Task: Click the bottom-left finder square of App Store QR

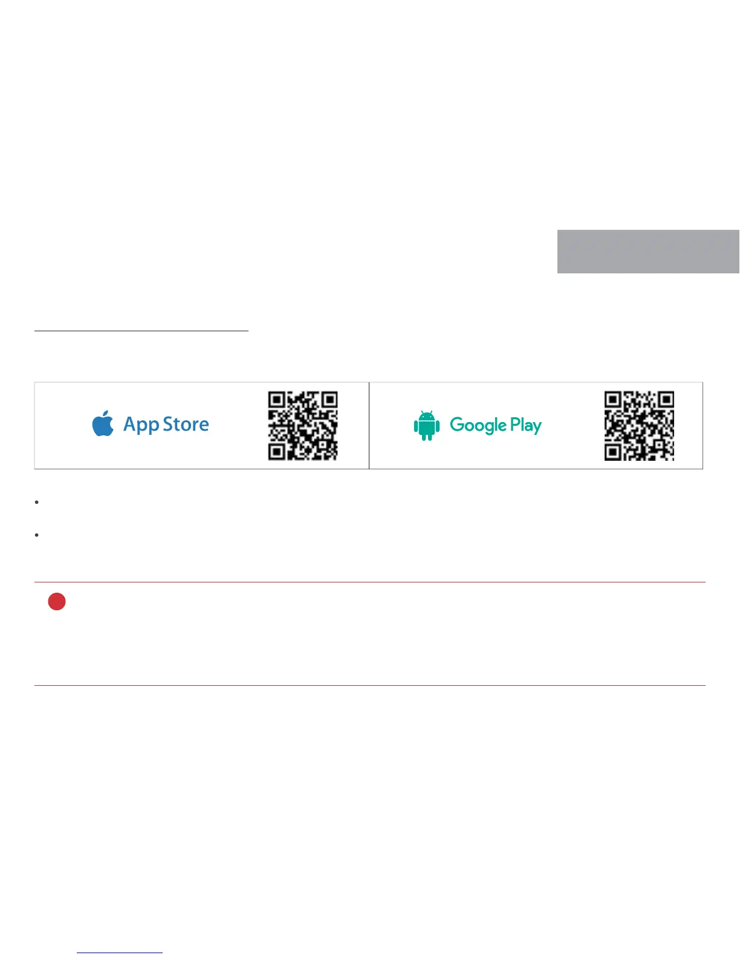Action: [x=277, y=452]
